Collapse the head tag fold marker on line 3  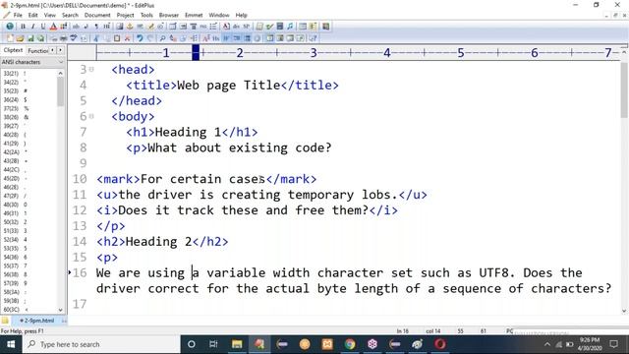(91, 70)
